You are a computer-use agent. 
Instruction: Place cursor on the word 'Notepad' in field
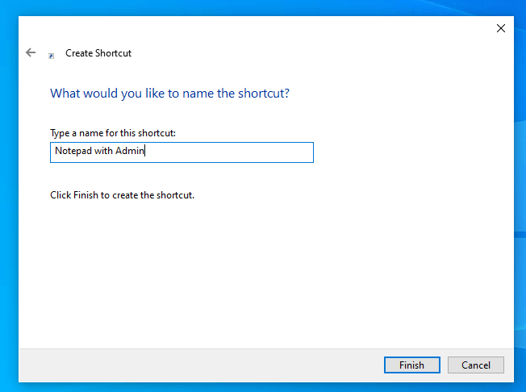(73, 152)
